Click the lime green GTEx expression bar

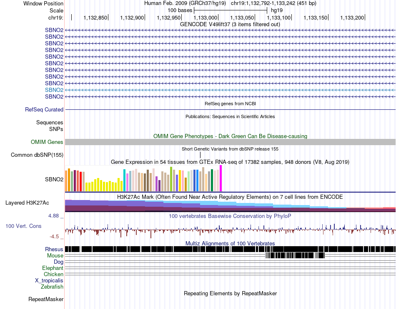tap(171, 179)
